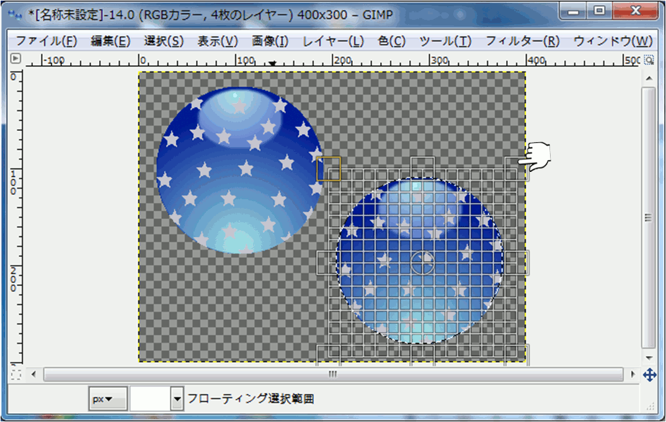Open the navigation preview cross-arrows icon
This screenshot has height=422, width=666.
[x=649, y=375]
